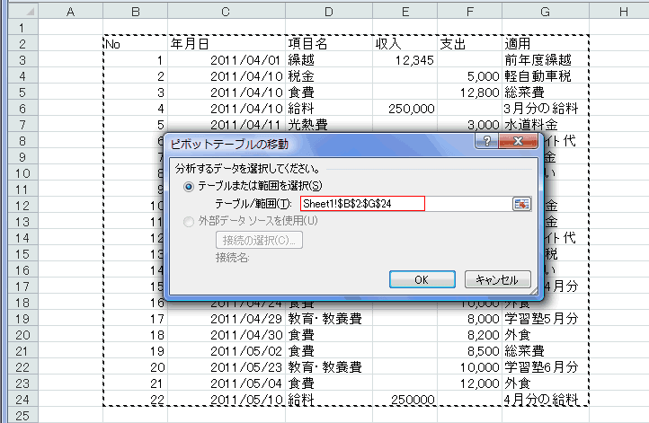Select column B header
Screen dimensions: 649x423
click(x=136, y=11)
